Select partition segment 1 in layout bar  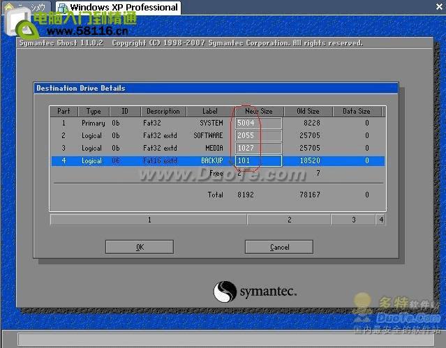point(149,220)
